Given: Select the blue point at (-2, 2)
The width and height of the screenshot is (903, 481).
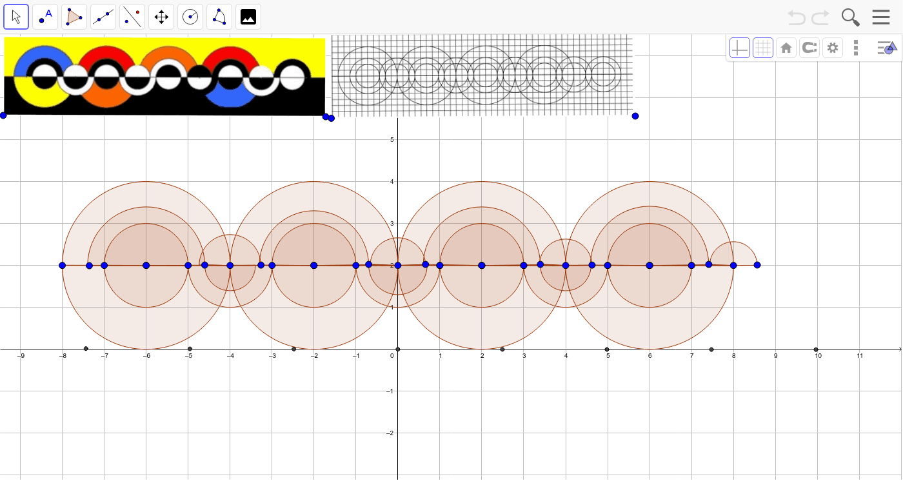Looking at the screenshot, I should tap(314, 265).
